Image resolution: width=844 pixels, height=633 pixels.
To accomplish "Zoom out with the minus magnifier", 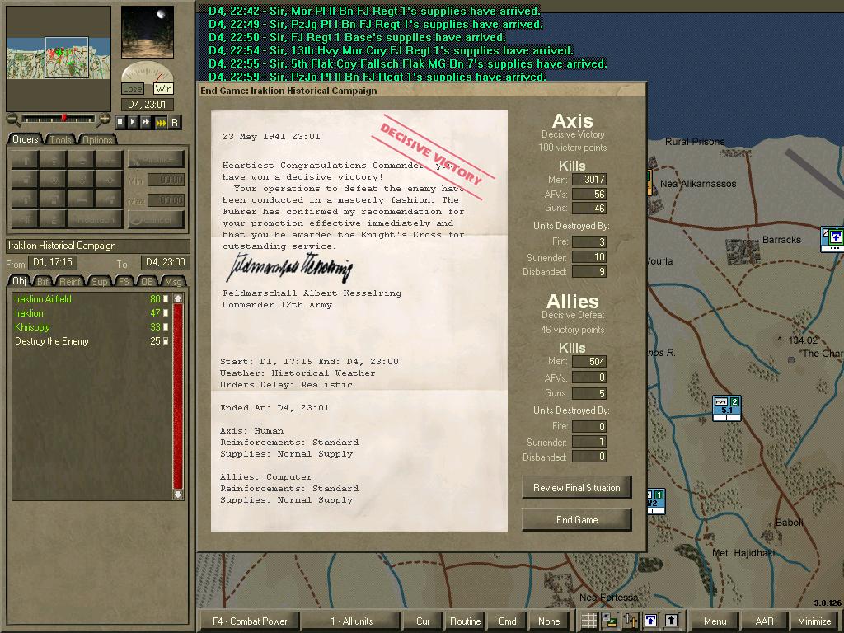I will click(x=13, y=120).
